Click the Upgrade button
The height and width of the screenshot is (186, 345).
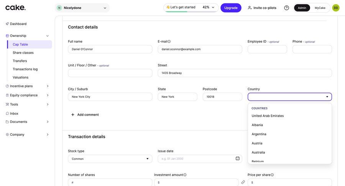click(231, 8)
